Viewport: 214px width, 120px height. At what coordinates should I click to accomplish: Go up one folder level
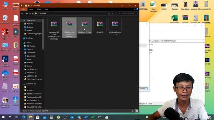[x=33, y=14]
